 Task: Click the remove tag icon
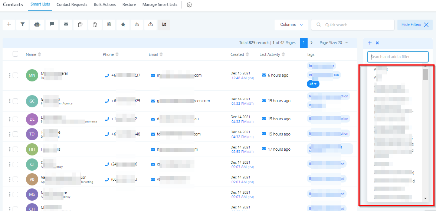coord(95,24)
